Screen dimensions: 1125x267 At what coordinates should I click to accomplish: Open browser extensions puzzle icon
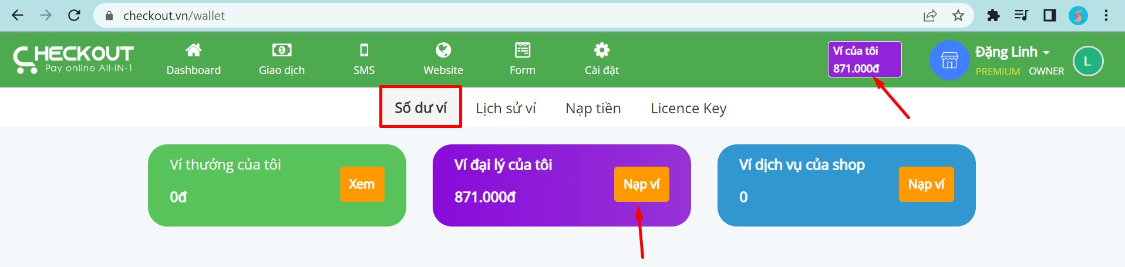tap(993, 16)
